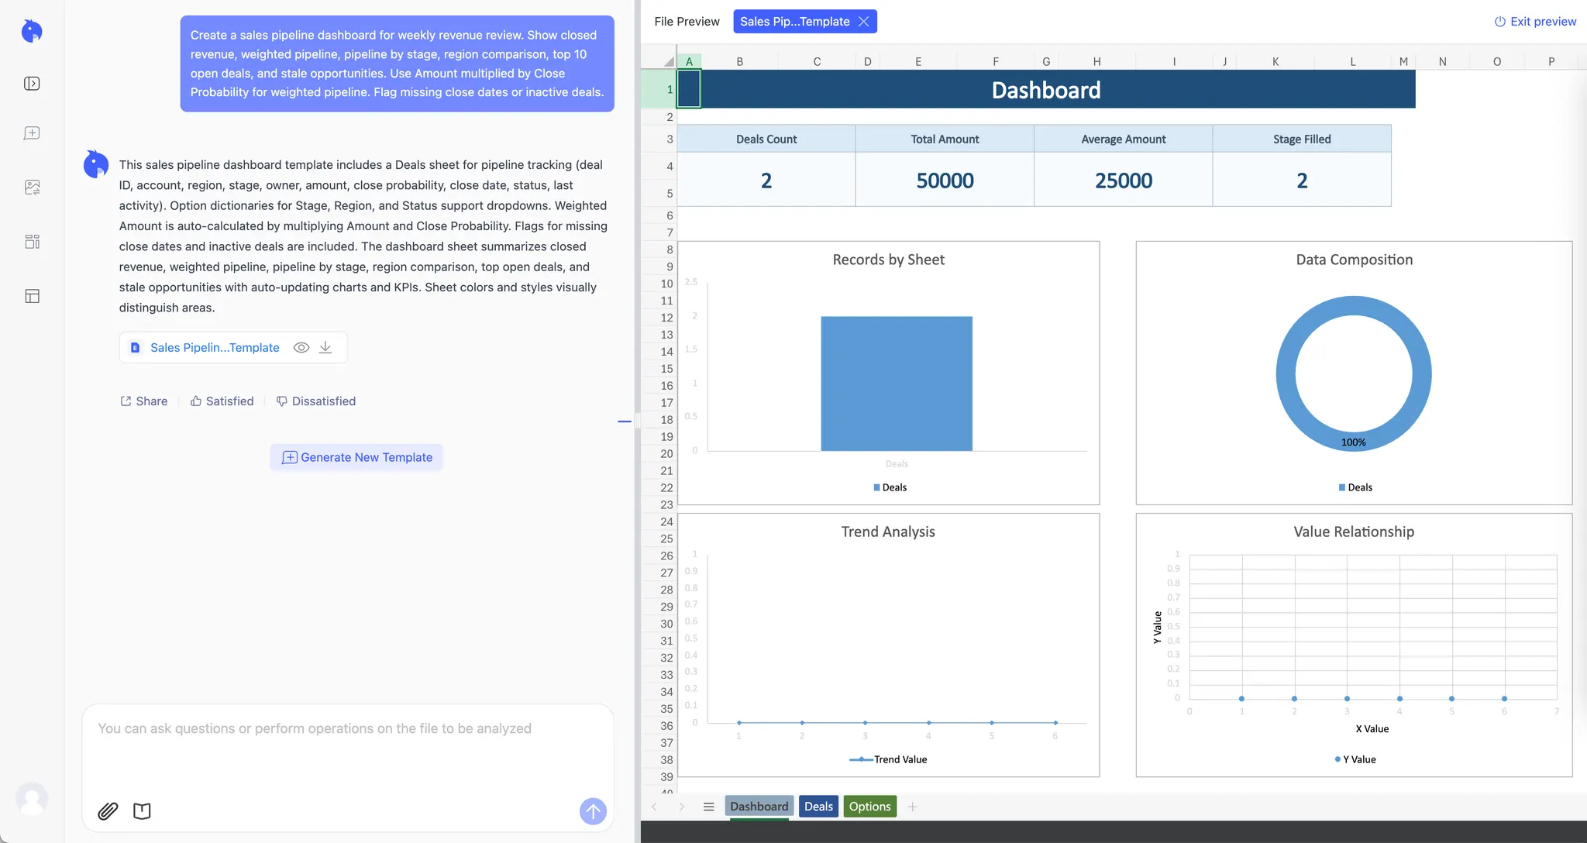Select all cells via corner triangle

[x=669, y=61]
